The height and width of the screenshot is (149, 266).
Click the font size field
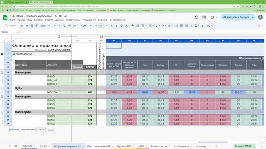click(101, 26)
